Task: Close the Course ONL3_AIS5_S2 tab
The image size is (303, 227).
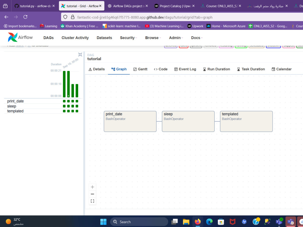Action: (x=240, y=6)
